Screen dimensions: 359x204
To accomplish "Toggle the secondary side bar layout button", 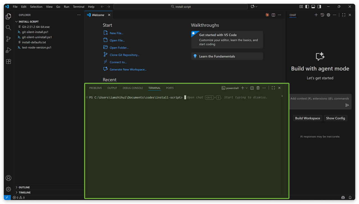I will click(319, 6).
